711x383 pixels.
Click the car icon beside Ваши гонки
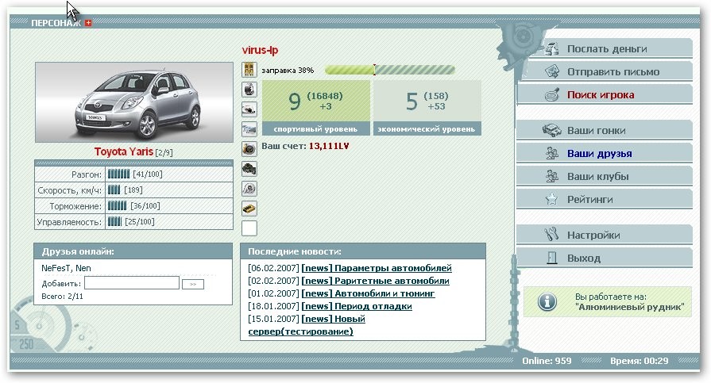click(551, 130)
